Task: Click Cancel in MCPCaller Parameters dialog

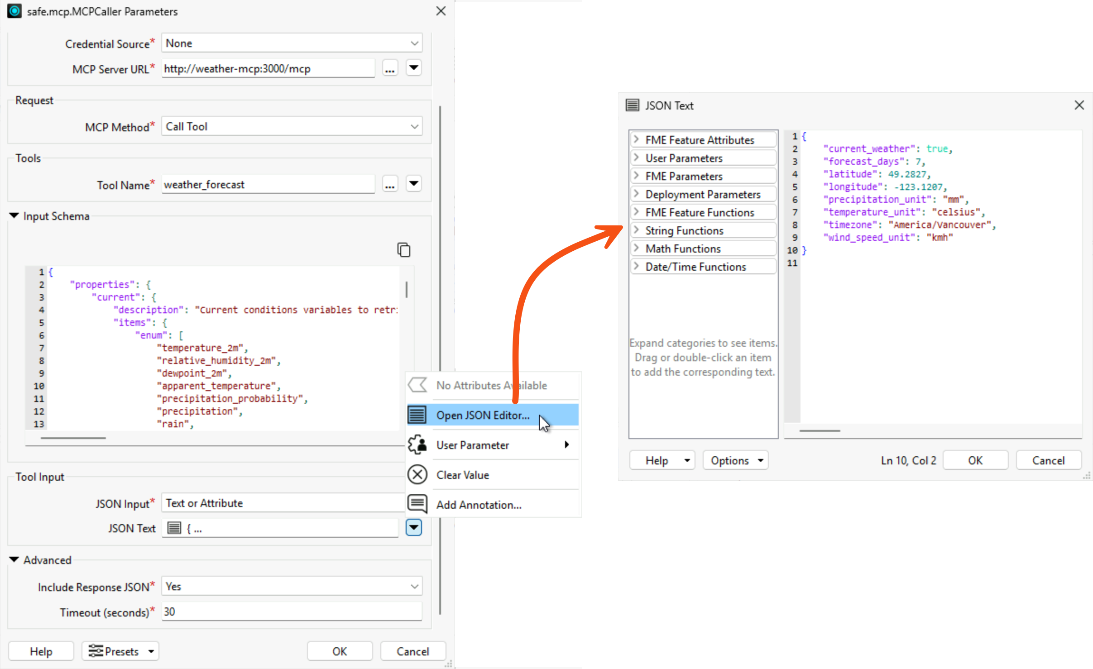Action: (x=413, y=651)
